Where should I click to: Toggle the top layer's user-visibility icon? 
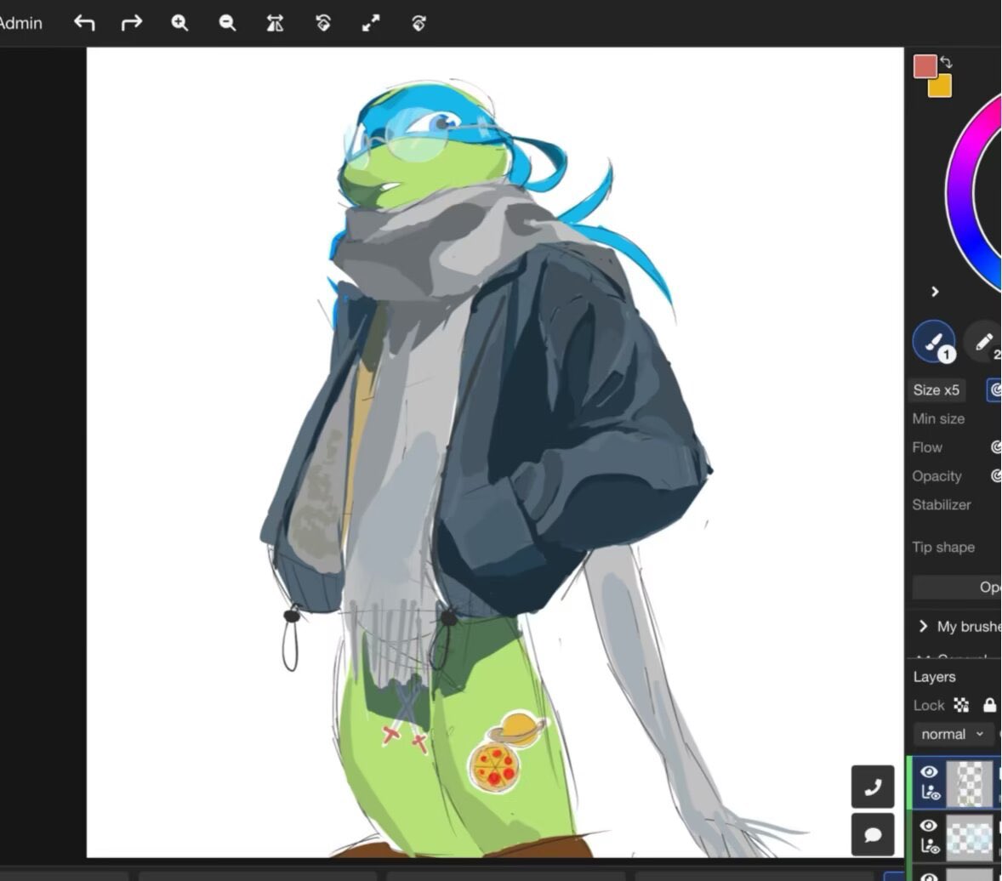click(930, 793)
